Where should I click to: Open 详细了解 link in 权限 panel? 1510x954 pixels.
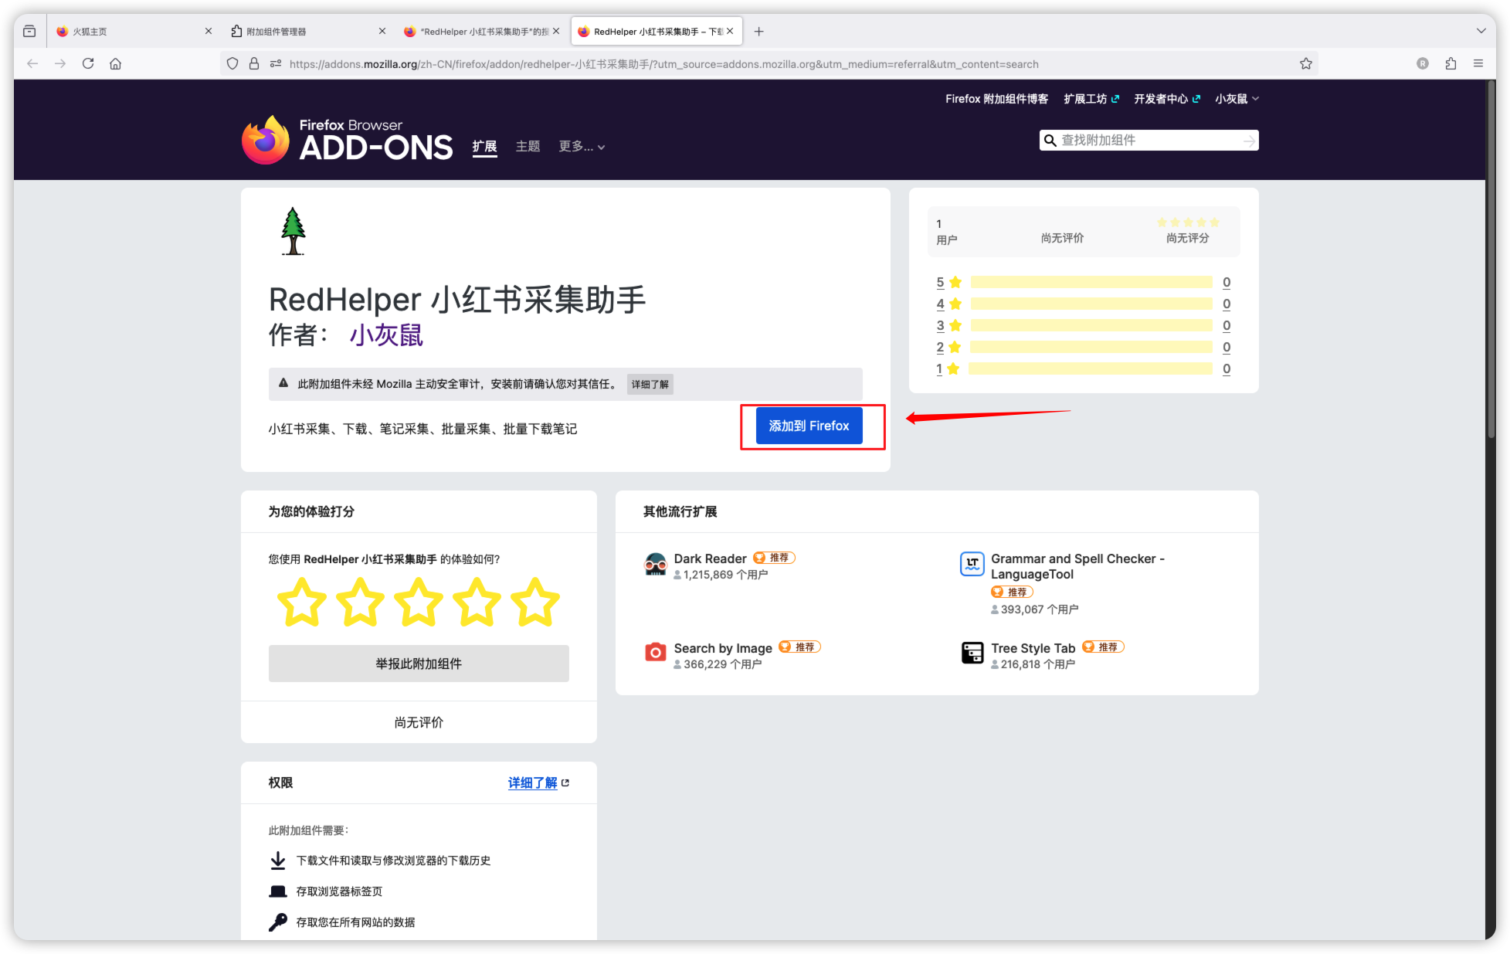point(532,783)
